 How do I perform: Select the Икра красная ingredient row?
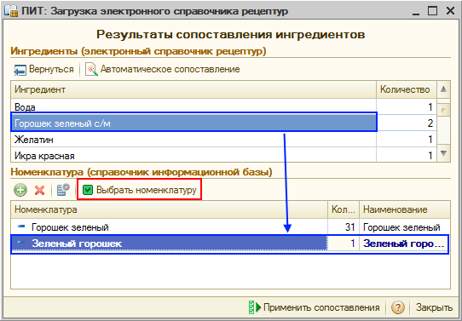pyautogui.click(x=223, y=155)
